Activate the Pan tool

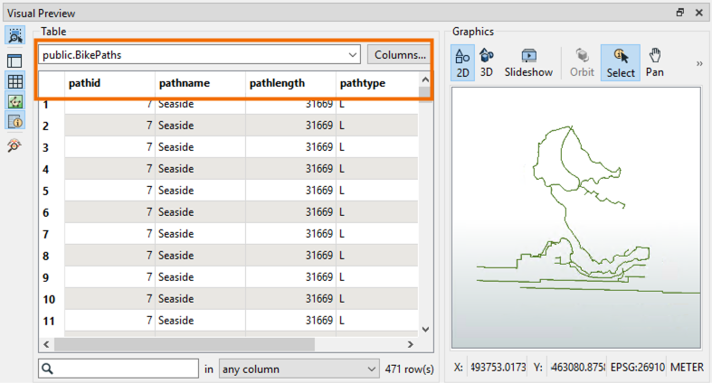[655, 63]
